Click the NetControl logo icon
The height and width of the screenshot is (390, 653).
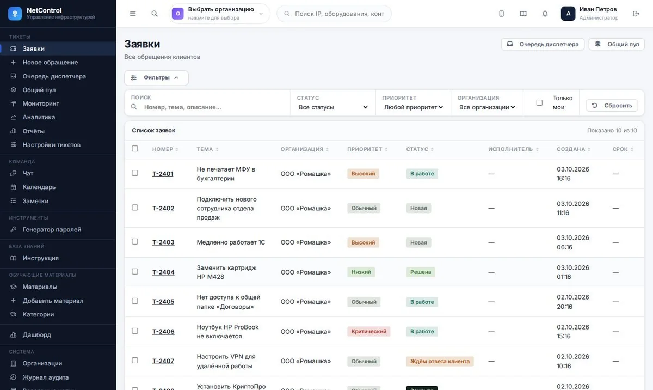click(x=15, y=14)
